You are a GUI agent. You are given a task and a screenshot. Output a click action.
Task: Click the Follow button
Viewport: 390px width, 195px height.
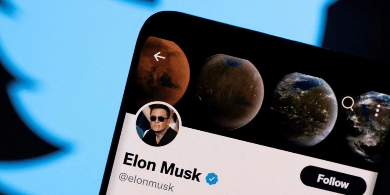(333, 181)
